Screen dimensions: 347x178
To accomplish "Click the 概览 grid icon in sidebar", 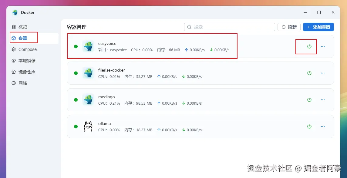I will [x=14, y=27].
